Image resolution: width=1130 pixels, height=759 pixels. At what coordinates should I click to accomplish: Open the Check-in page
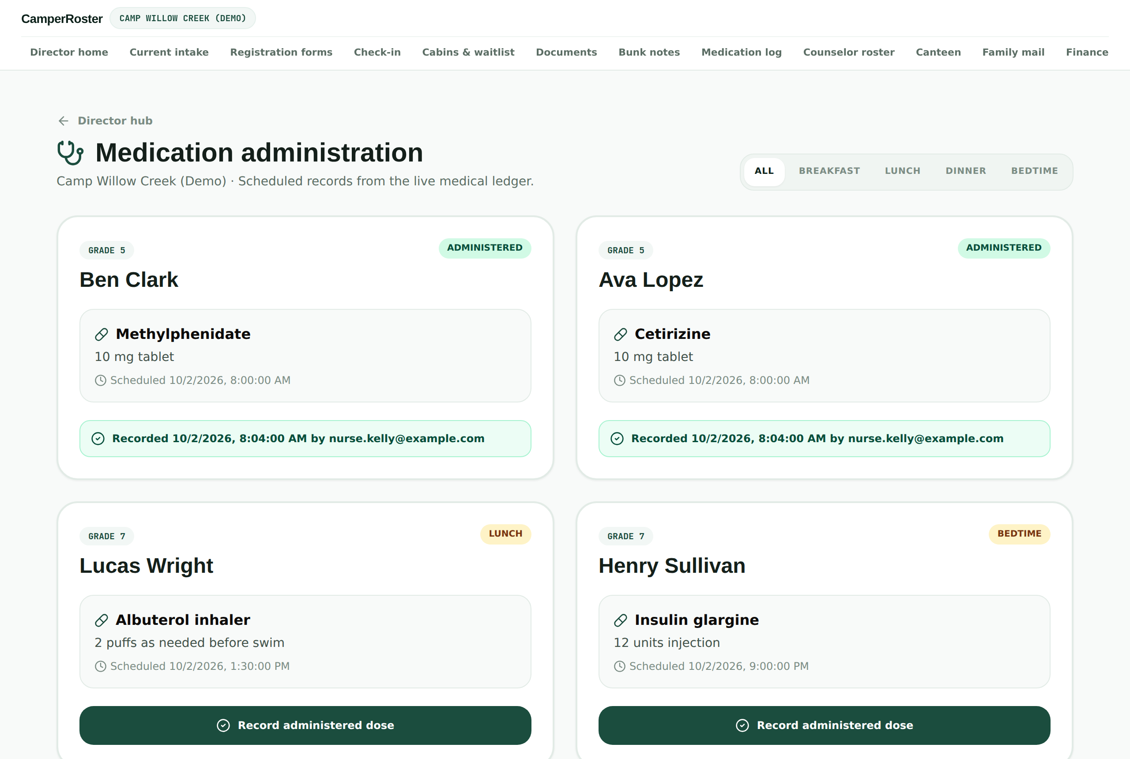pos(377,52)
